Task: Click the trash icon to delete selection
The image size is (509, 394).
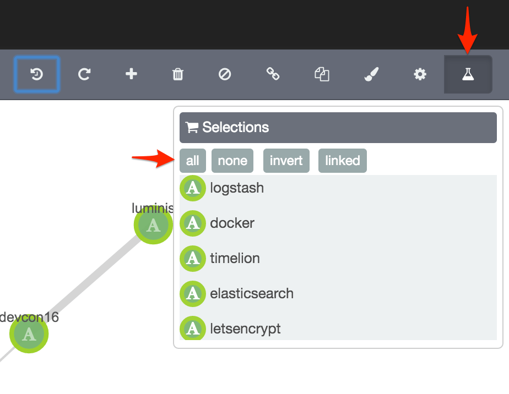Action: pos(177,74)
